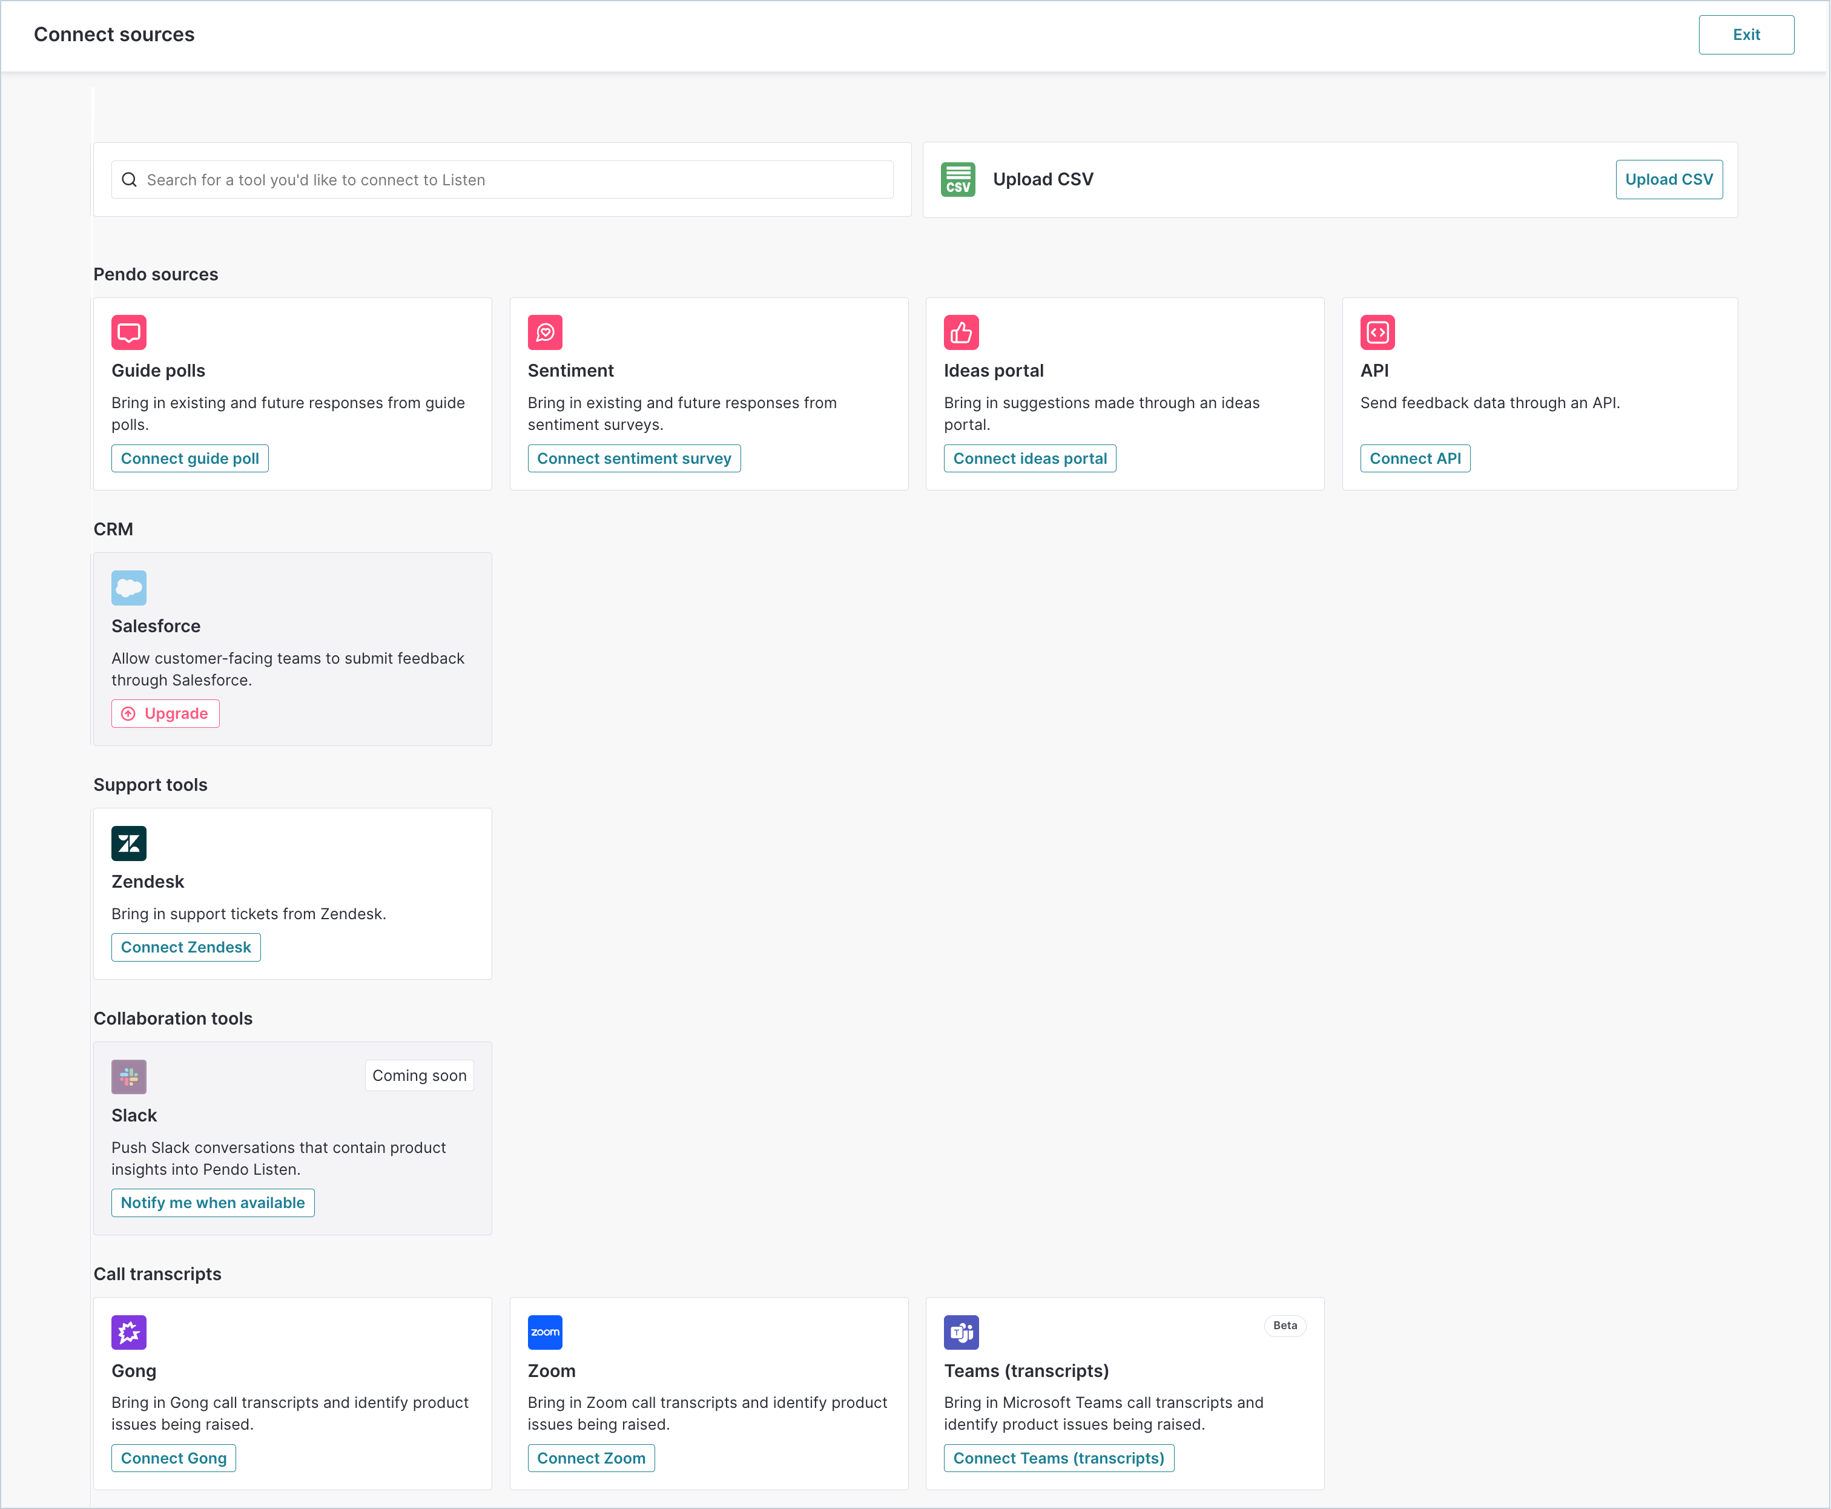The height and width of the screenshot is (1509, 1831).
Task: Select Notify me when available for Slack
Action: (x=213, y=1203)
